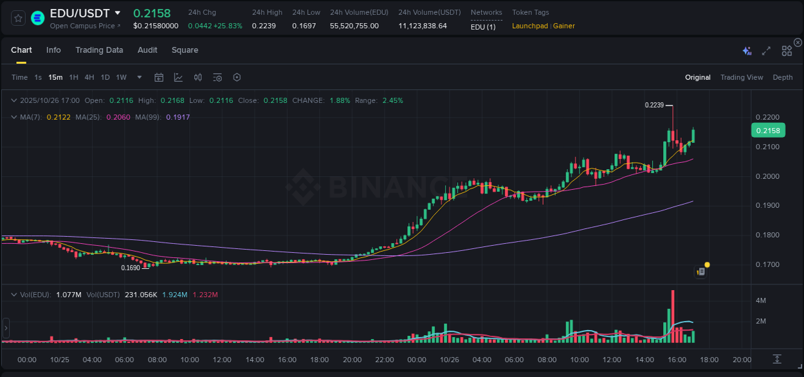Screen dimensions: 804x377
Task: Toggle the EDU/USDT favorite star
Action: pyautogui.click(x=17, y=18)
